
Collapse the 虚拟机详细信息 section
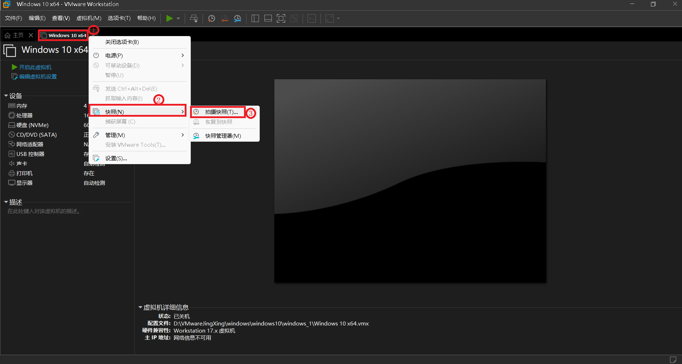(x=140, y=307)
